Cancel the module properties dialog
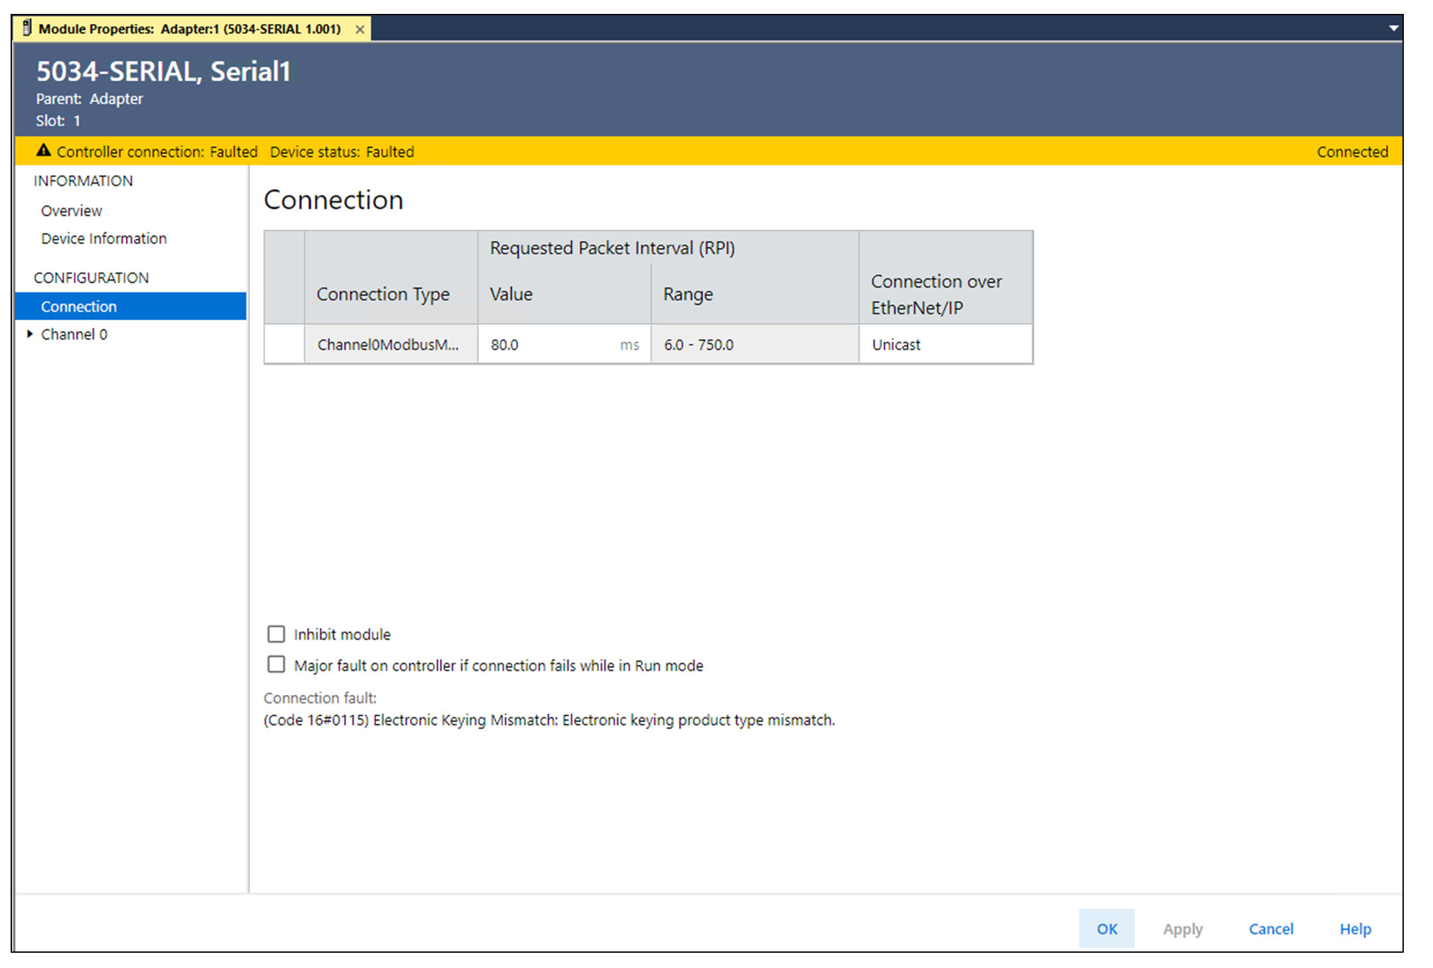 [1270, 928]
